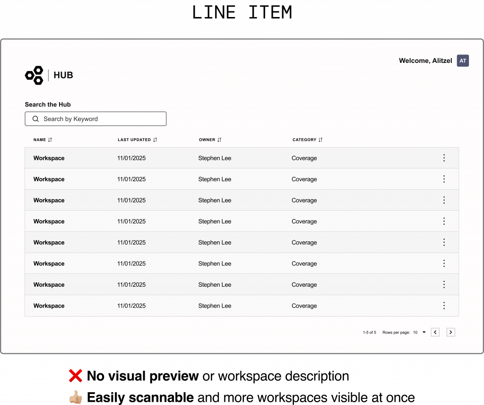Screen dimensions: 484x405
Task: Open three-dot menu for fourth Workspace row
Action: [444, 221]
